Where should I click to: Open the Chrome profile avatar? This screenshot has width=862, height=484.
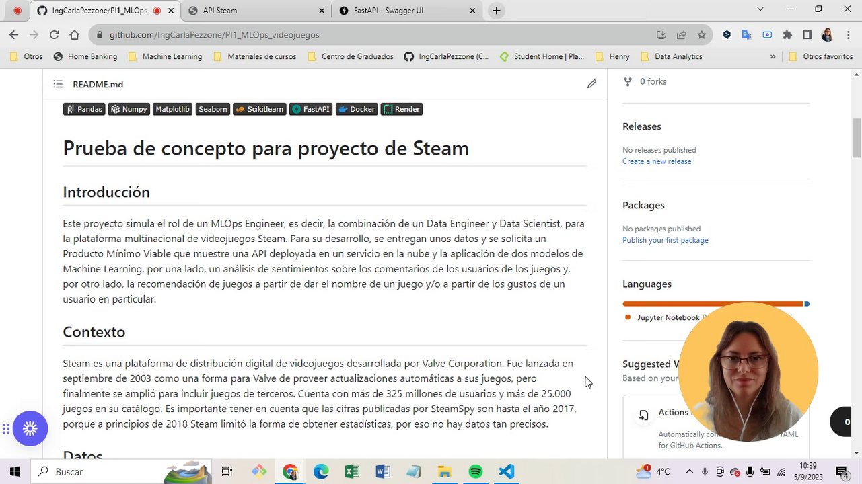click(827, 35)
